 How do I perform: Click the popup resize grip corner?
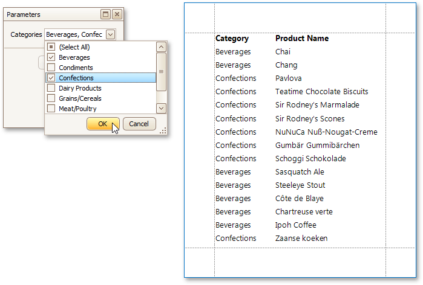coord(162,131)
